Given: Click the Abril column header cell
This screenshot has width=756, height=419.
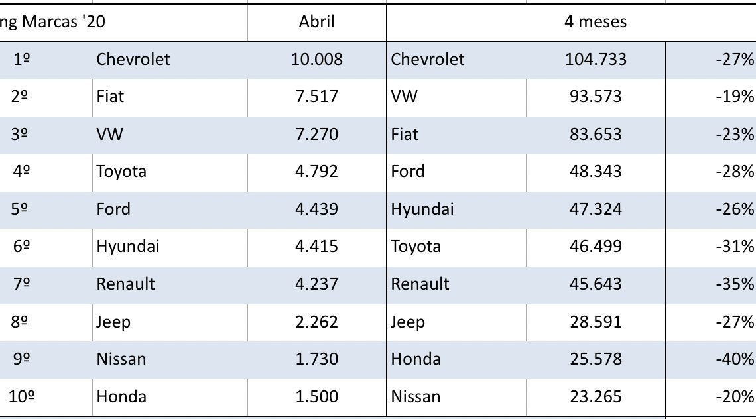Looking at the screenshot, I should coord(316,21).
